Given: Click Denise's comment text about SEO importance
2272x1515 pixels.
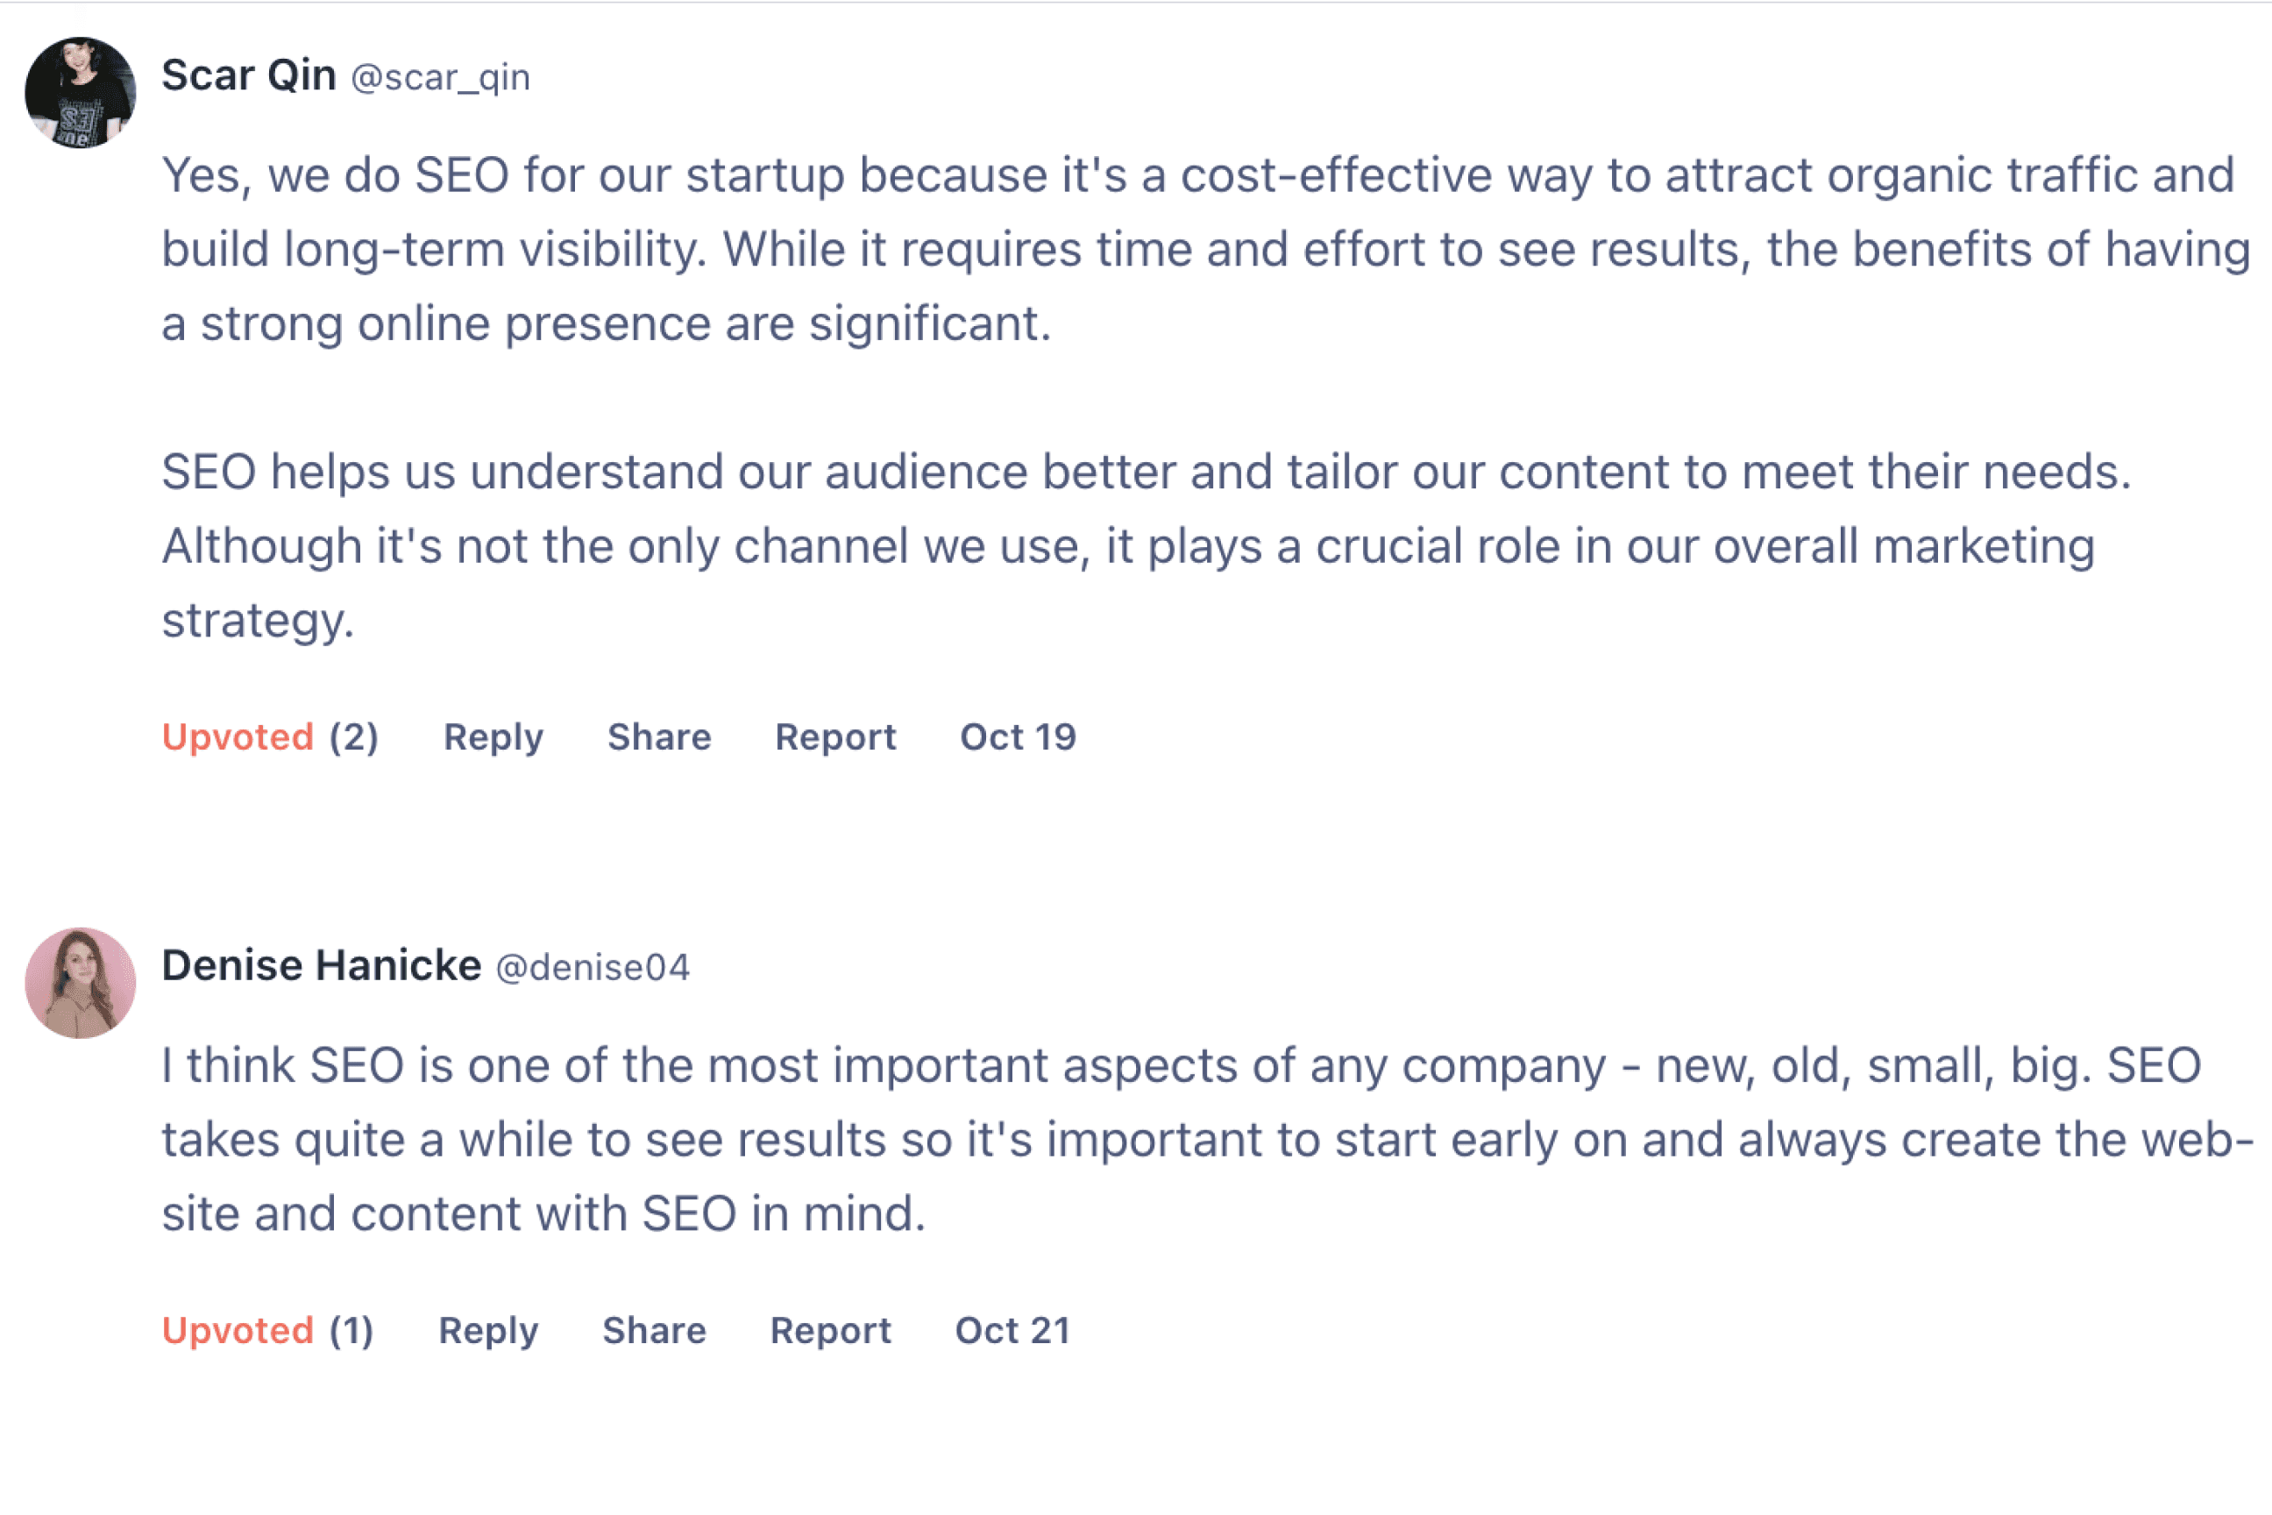Looking at the screenshot, I should [x=1198, y=1139].
